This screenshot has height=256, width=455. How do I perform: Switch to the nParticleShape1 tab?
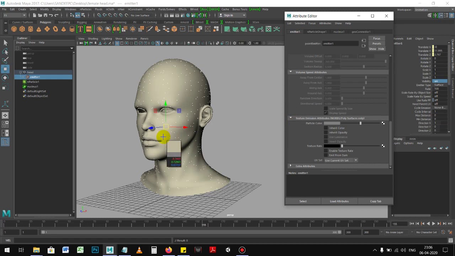pos(317,32)
